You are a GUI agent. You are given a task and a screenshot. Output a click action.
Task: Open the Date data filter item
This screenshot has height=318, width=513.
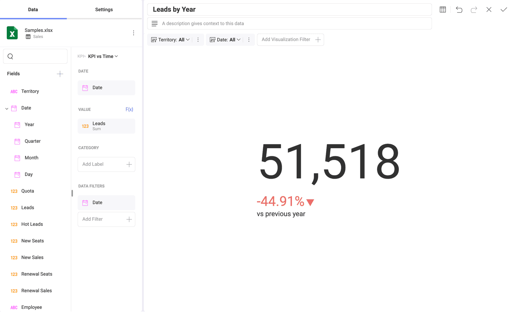106,202
